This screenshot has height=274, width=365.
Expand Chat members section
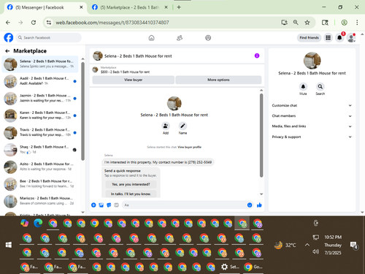click(x=312, y=116)
